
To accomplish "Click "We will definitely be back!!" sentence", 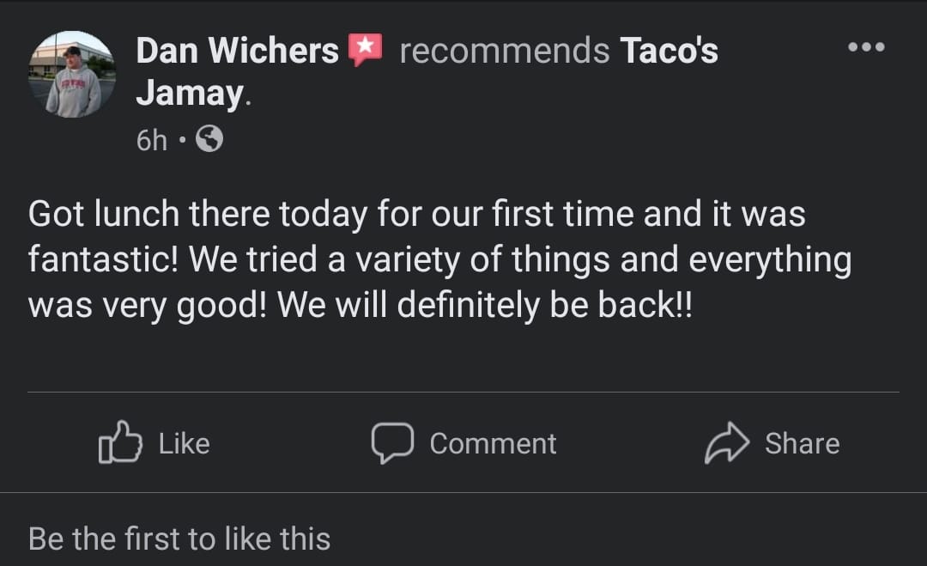I will coord(484,306).
